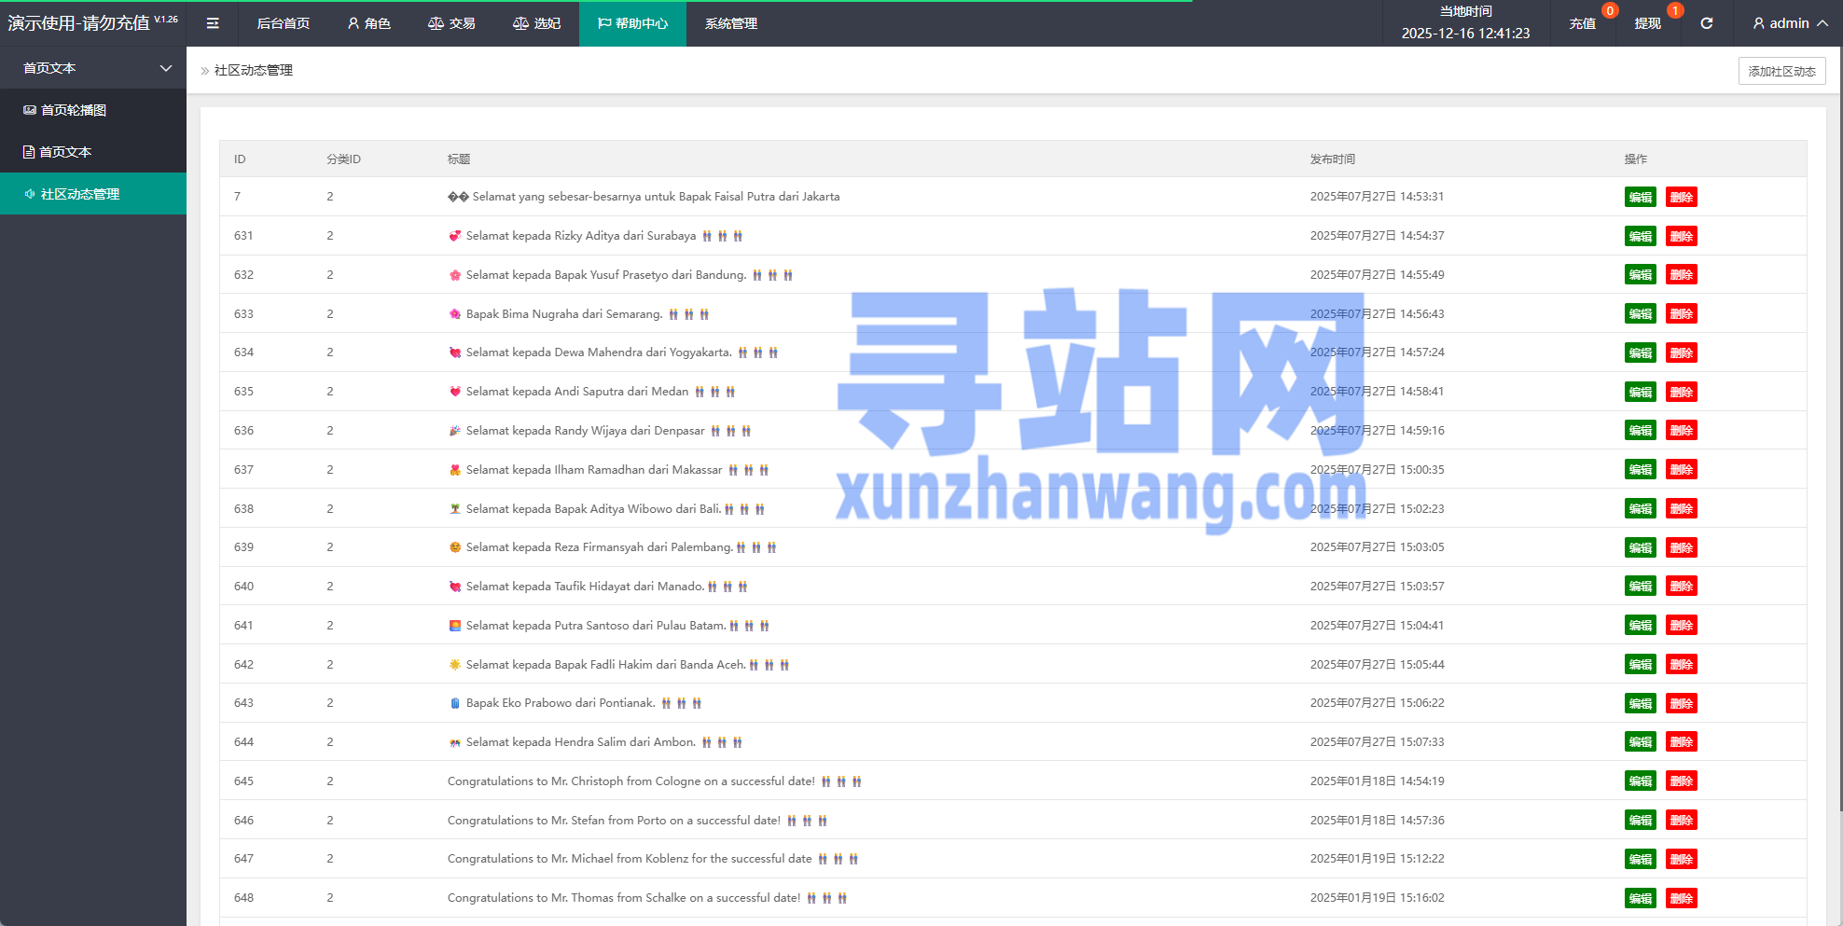Open the 选妃 dropdown menu

tap(536, 23)
